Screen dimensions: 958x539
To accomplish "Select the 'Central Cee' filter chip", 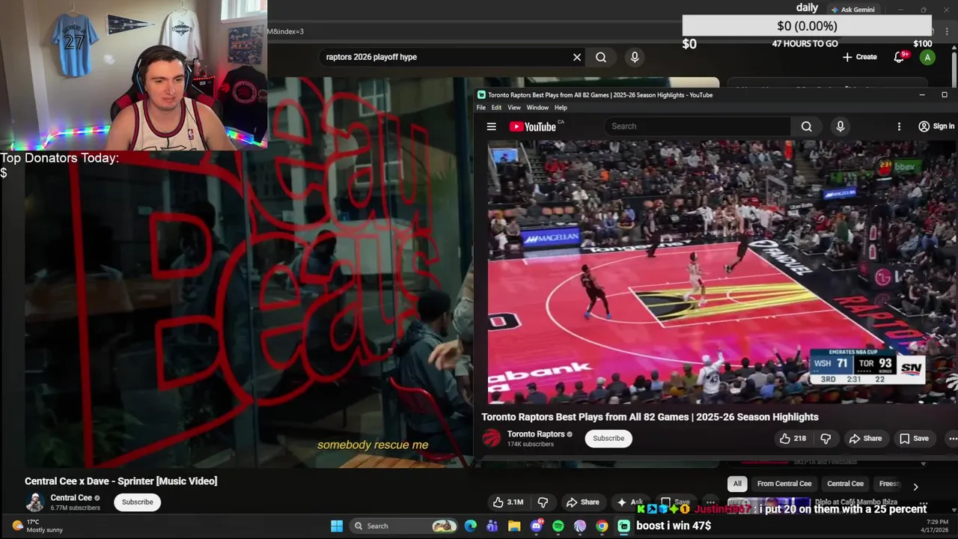I will point(845,484).
